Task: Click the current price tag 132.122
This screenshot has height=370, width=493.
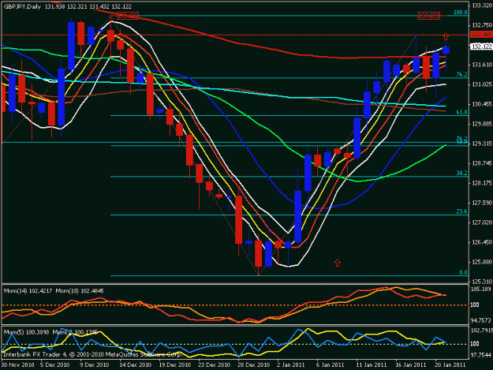Action: 481,47
